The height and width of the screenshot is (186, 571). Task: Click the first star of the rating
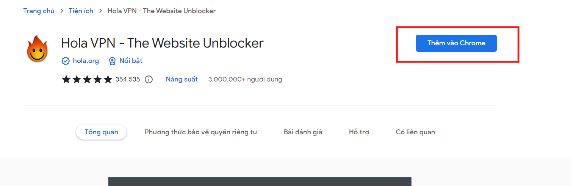[66, 79]
